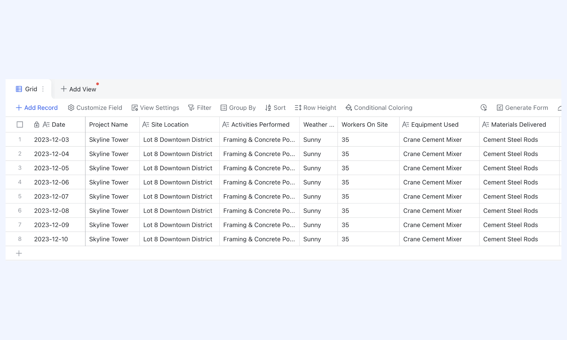
Task: Click the text-type icon beside Date header
Action: tap(46, 125)
